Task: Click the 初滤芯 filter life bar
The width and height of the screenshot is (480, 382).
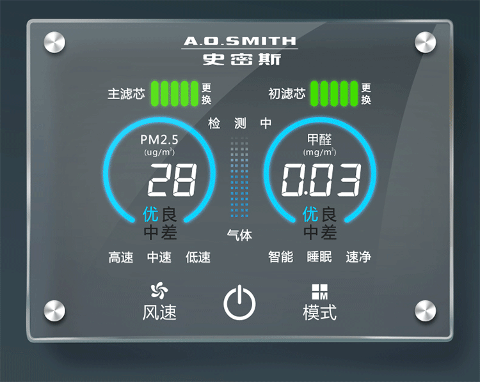Action: point(334,93)
